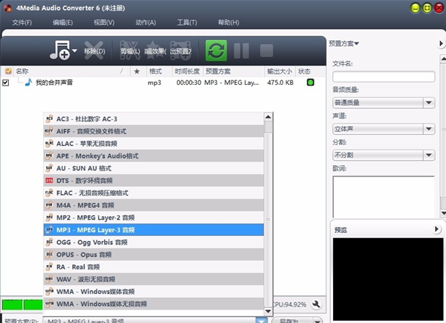Select DTS digital surround audio

(154, 180)
